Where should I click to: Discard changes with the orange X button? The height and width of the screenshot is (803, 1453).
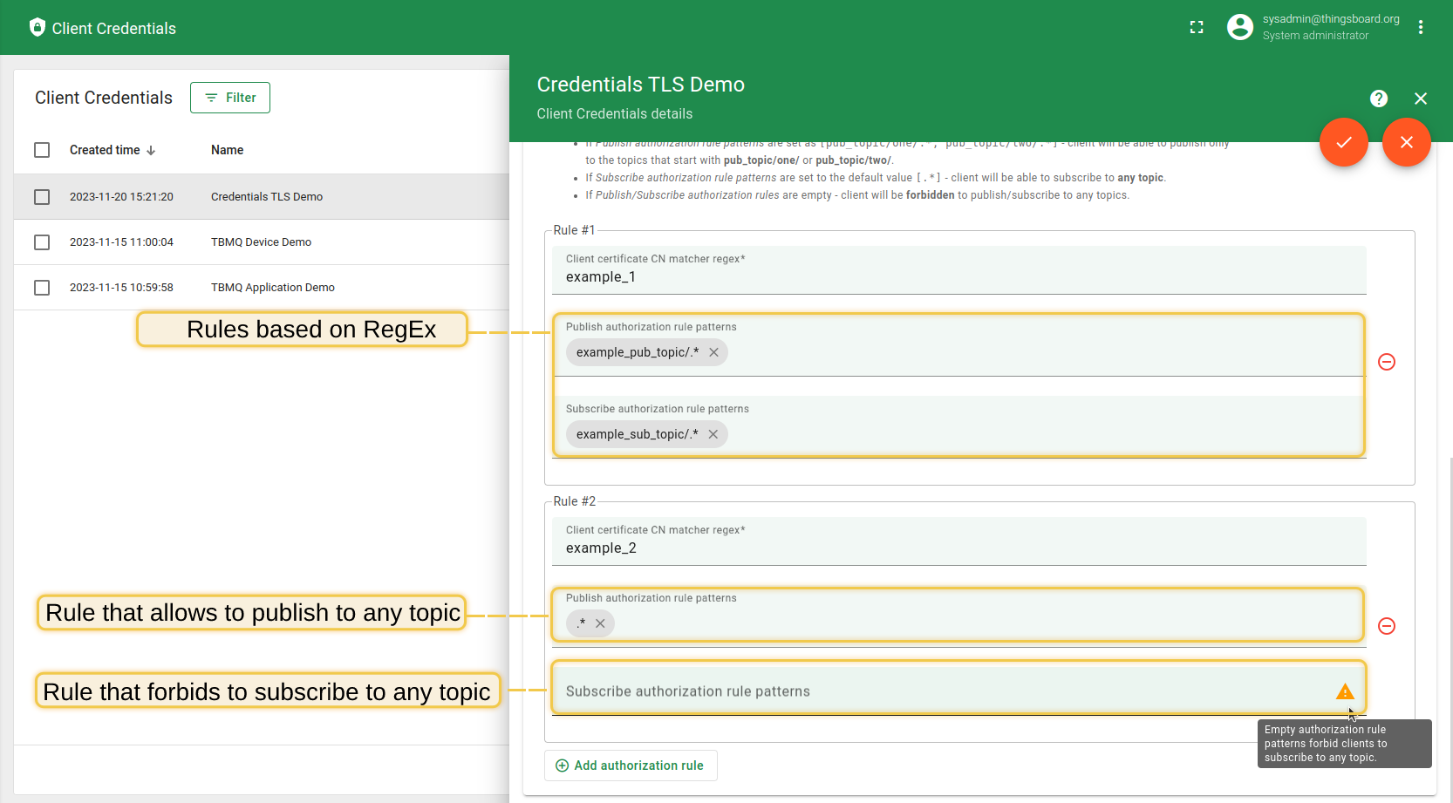click(1407, 142)
